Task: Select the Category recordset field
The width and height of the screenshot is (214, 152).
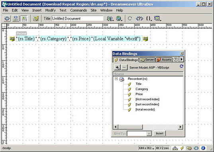Action: [x=141, y=89]
